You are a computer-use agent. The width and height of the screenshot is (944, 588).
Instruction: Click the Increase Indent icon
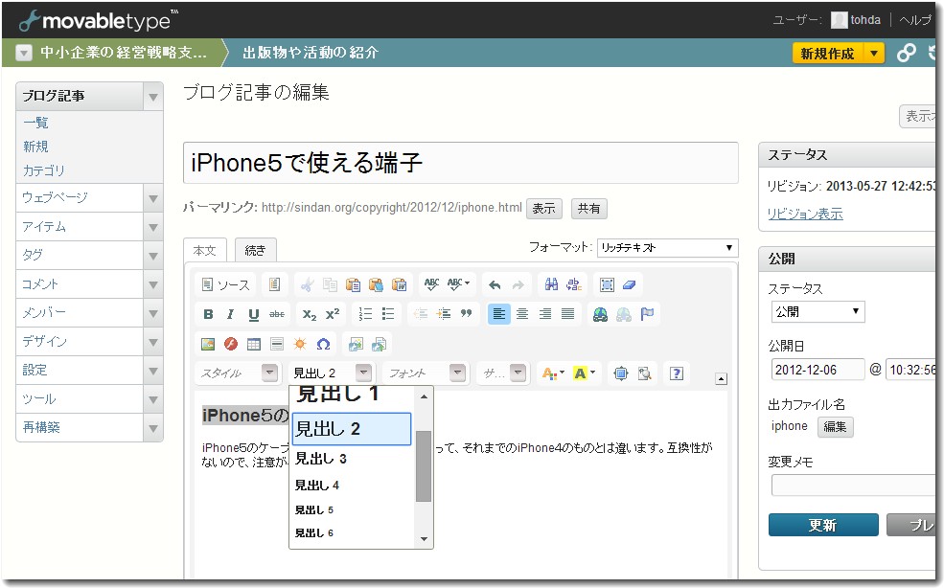(x=444, y=314)
